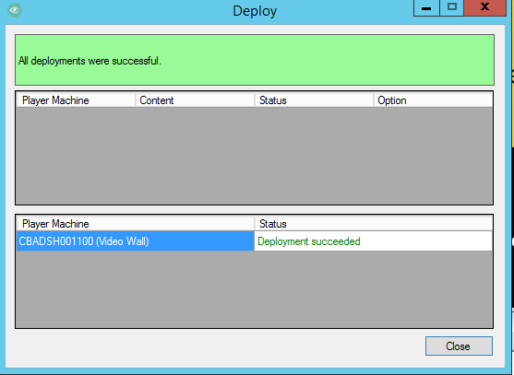Image resolution: width=514 pixels, height=375 pixels.
Task: Maximize the Deploy window
Action: (452, 8)
